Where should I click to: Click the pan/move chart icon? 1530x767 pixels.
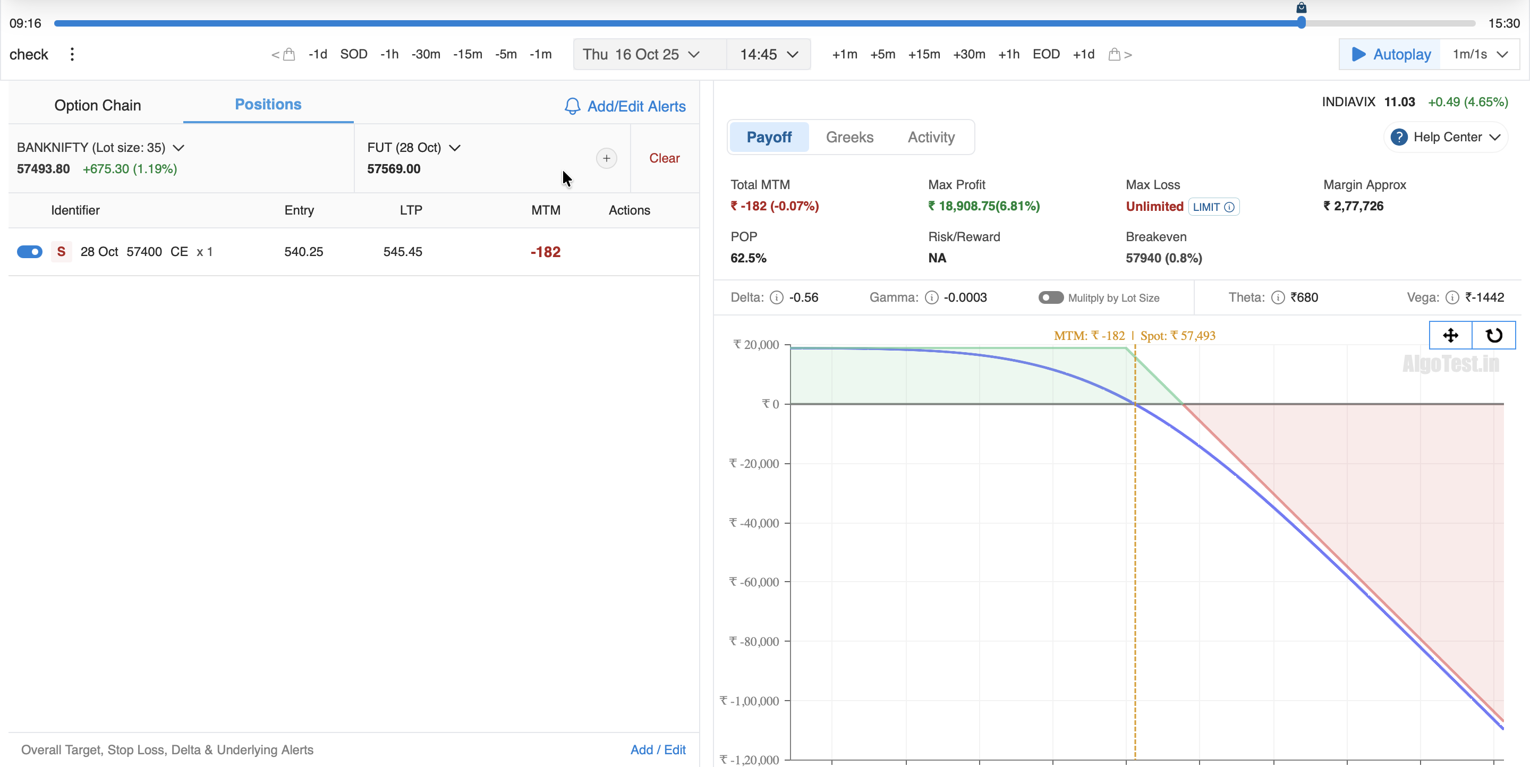click(1450, 335)
